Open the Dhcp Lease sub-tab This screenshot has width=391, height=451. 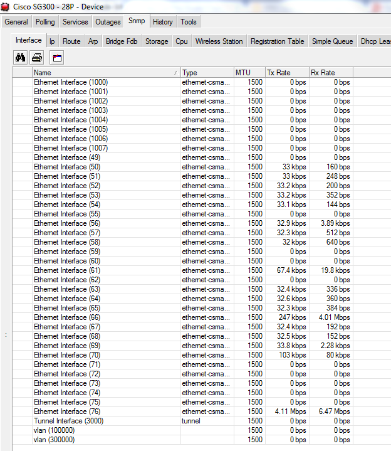click(x=375, y=41)
